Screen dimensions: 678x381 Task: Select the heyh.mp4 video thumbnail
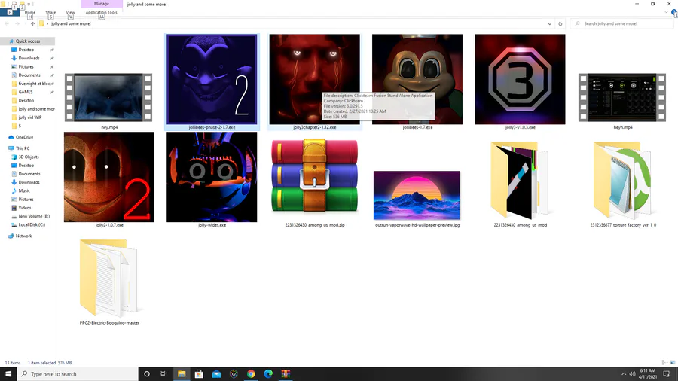pyautogui.click(x=622, y=98)
